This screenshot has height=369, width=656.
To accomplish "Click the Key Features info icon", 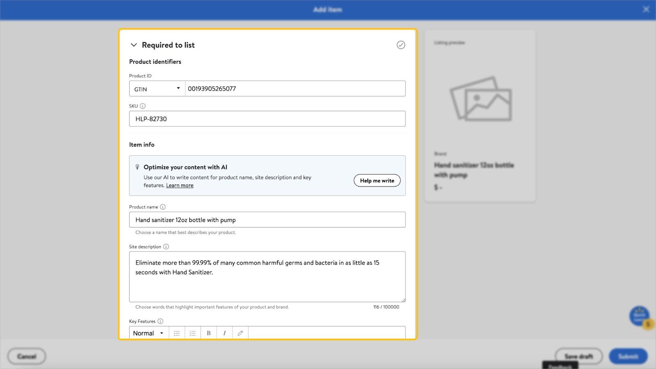I will point(160,321).
